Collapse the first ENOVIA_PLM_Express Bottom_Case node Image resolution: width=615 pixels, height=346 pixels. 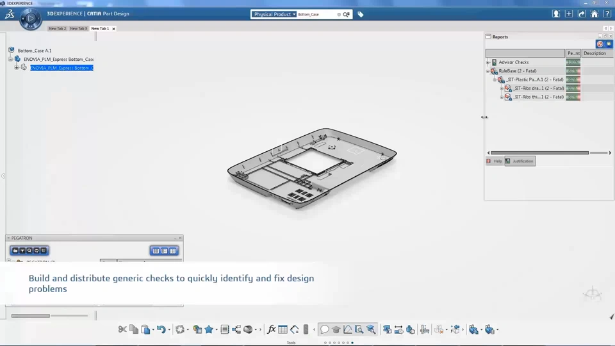pyautogui.click(x=11, y=59)
